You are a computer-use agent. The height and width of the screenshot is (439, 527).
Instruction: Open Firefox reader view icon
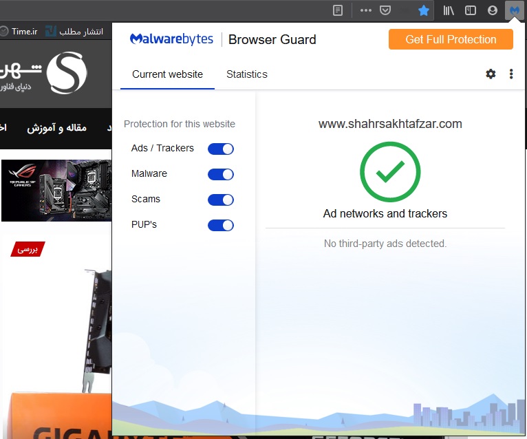pos(337,10)
